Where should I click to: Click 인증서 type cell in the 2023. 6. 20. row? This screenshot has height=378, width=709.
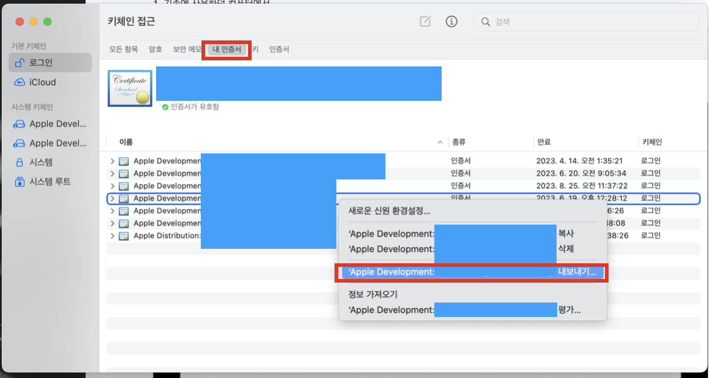click(461, 174)
